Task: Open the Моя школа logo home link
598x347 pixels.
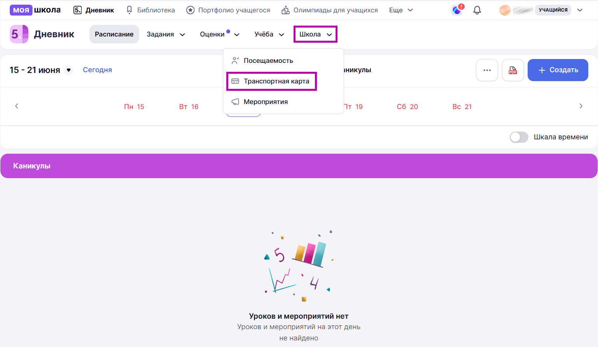Action: 35,10
